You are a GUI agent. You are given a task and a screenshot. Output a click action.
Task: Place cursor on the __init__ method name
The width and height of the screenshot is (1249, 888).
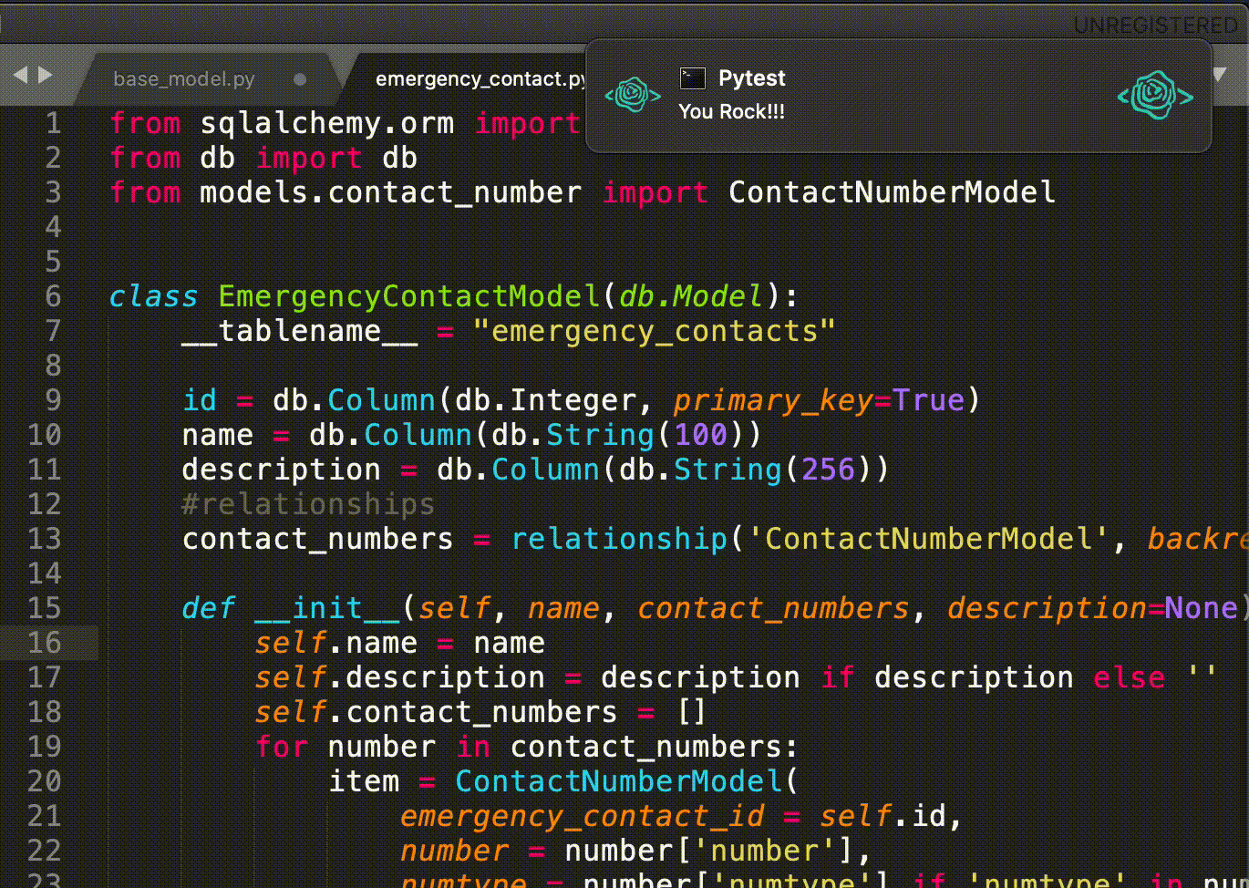[326, 608]
